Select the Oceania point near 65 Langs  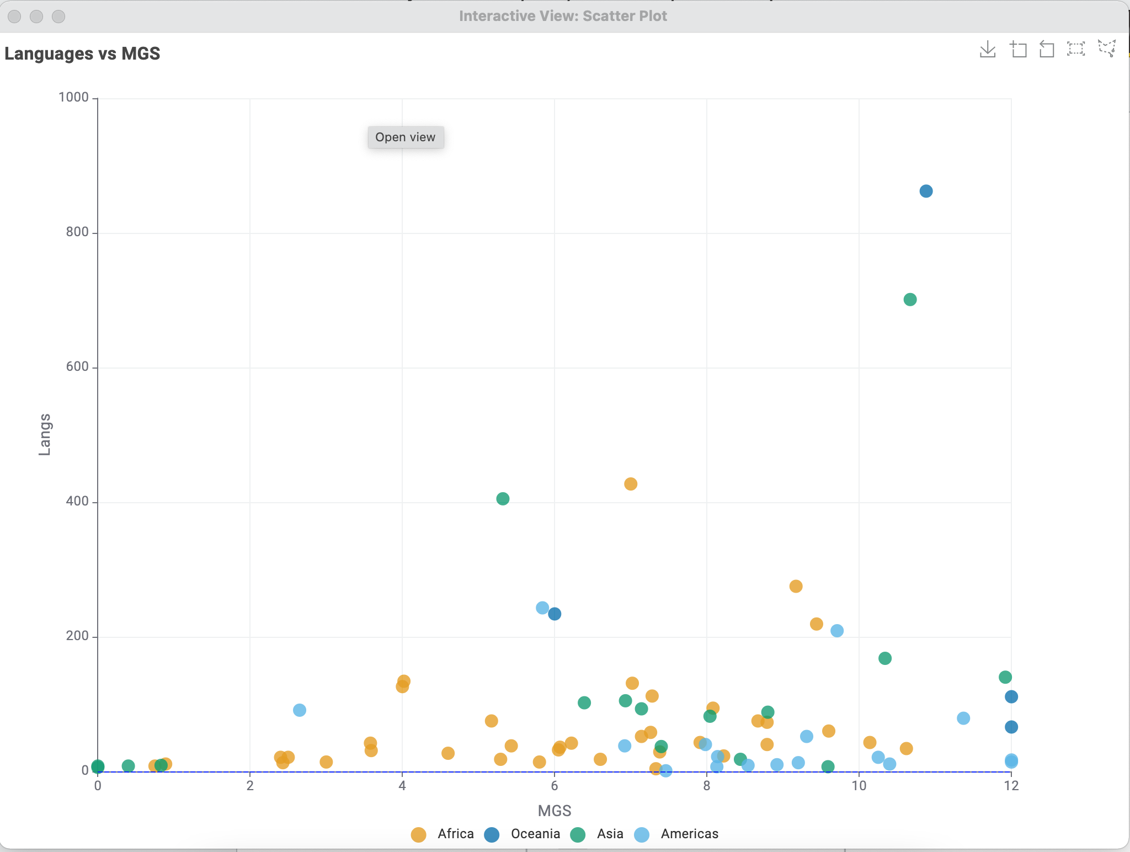tap(1011, 727)
